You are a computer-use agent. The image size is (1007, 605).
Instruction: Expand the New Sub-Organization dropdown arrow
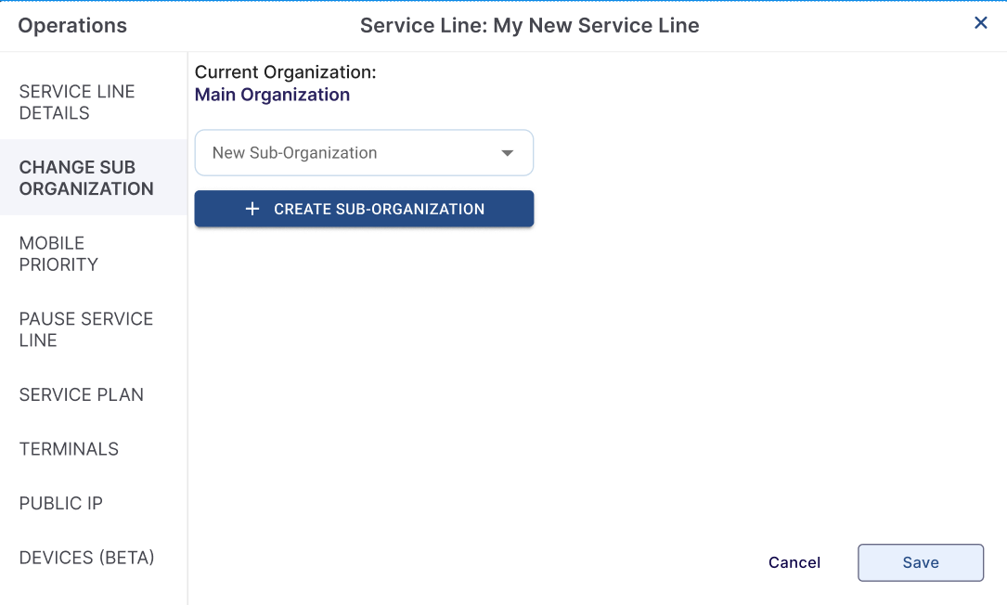(x=508, y=153)
